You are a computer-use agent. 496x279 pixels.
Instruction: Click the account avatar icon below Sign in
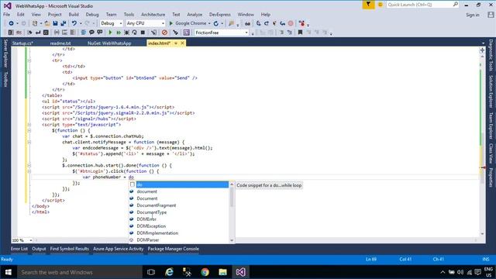point(491,15)
